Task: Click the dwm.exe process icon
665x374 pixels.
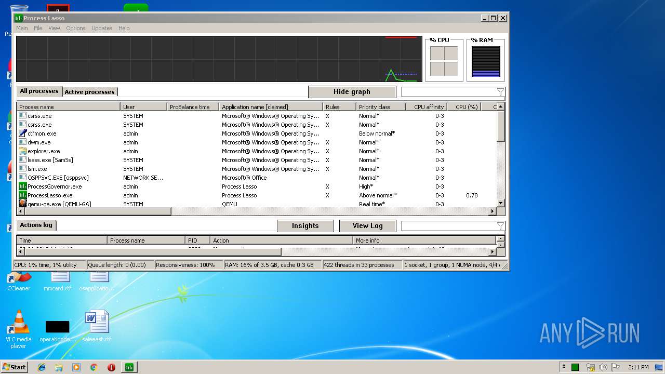Action: click(x=22, y=142)
